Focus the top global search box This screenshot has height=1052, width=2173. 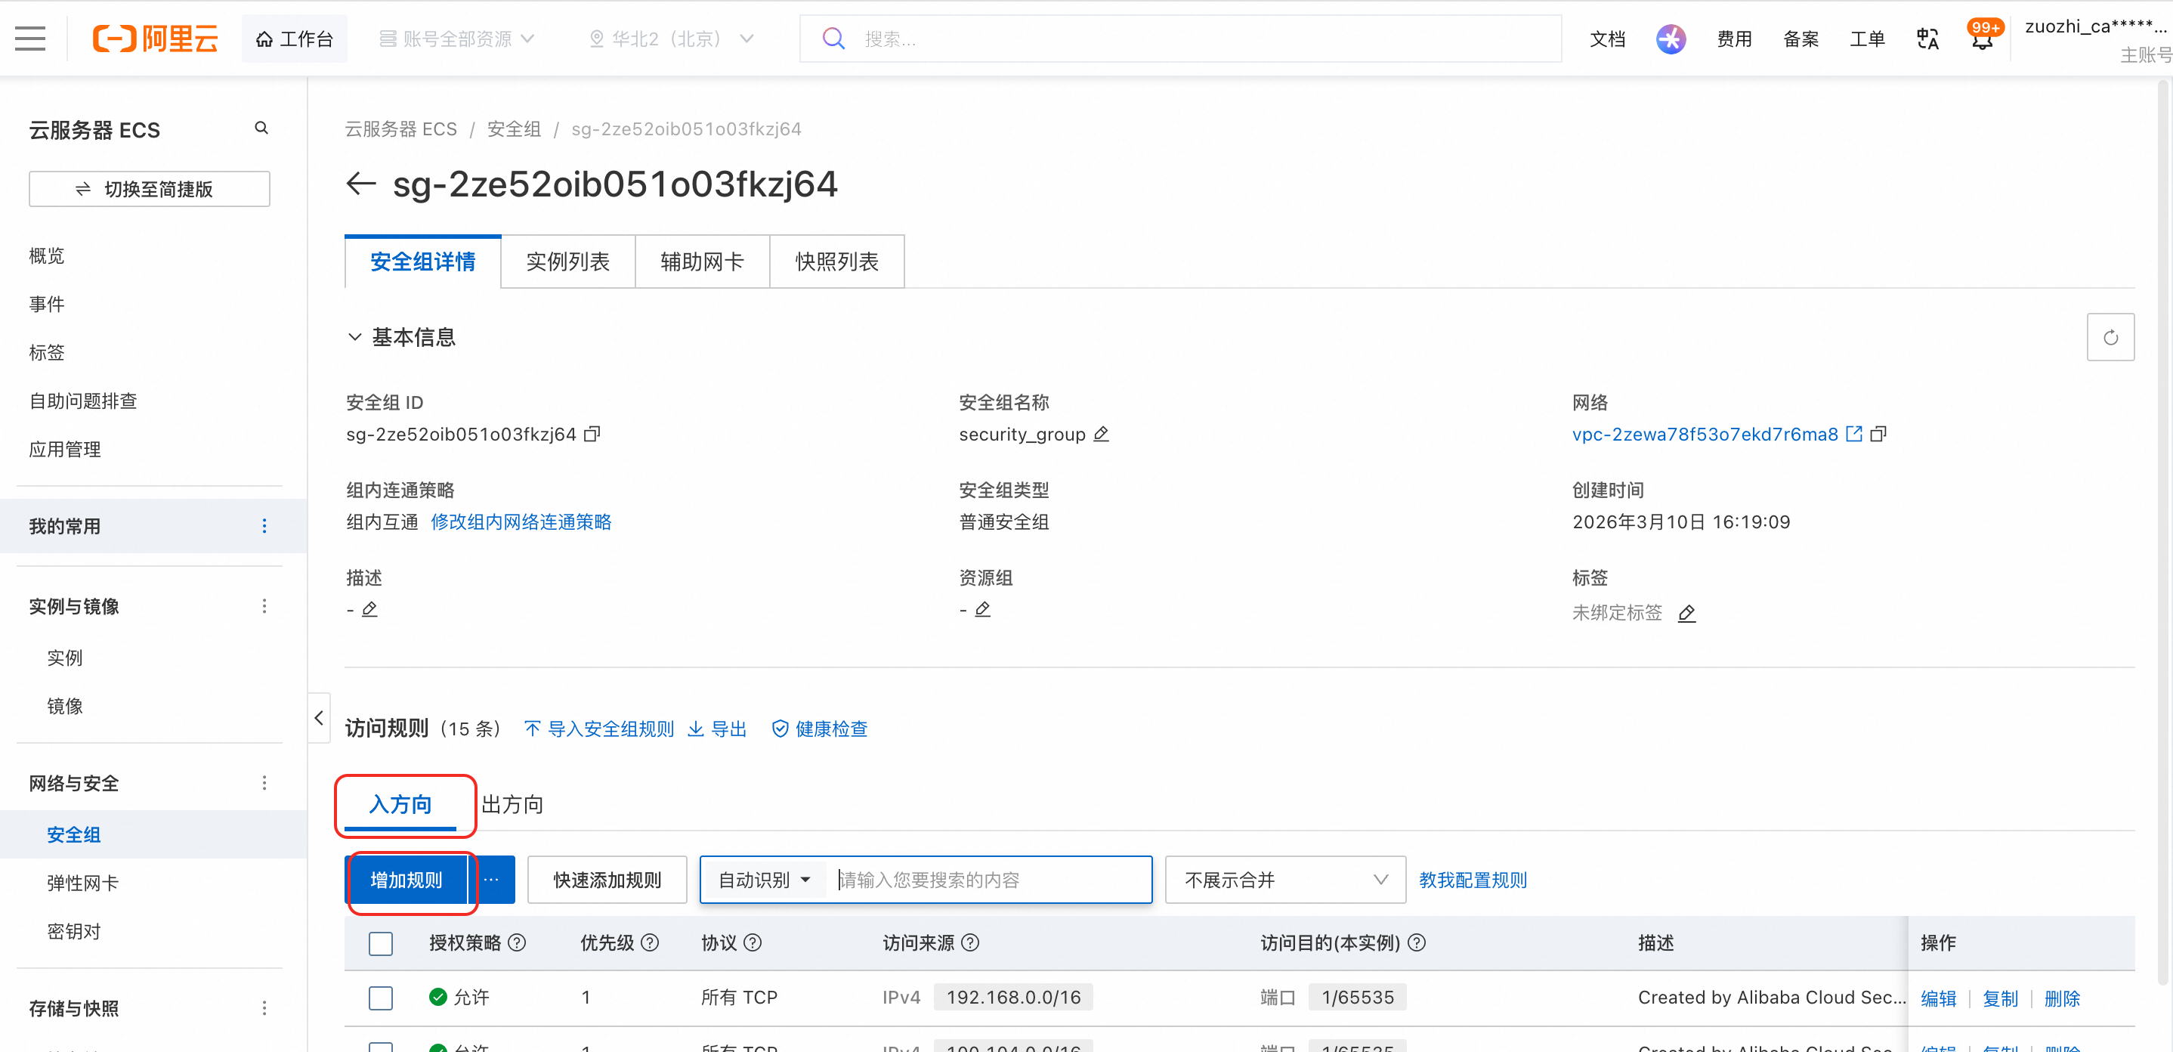coord(1180,39)
